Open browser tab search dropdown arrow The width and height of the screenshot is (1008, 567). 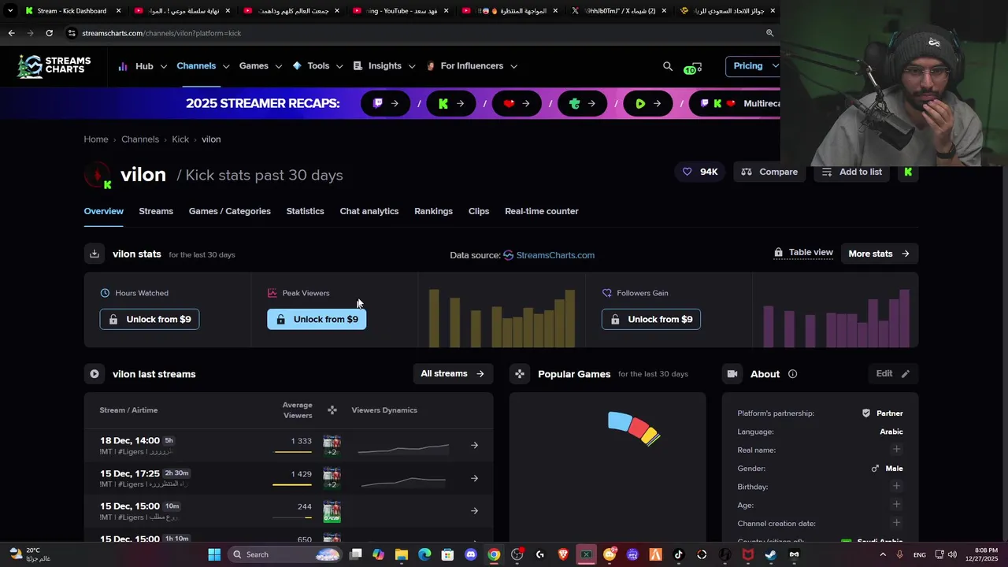(10, 11)
